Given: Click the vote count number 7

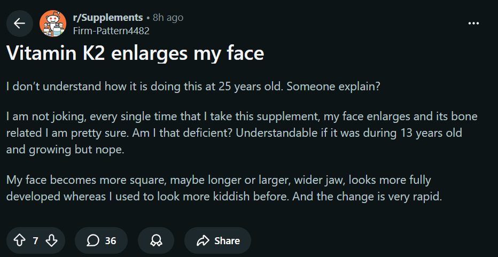Looking at the screenshot, I should click(x=36, y=240).
